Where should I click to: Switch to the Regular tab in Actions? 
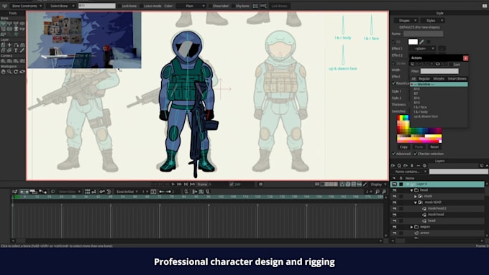tap(424, 79)
